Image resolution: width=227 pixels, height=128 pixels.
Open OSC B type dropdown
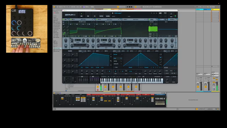(x=118, y=20)
